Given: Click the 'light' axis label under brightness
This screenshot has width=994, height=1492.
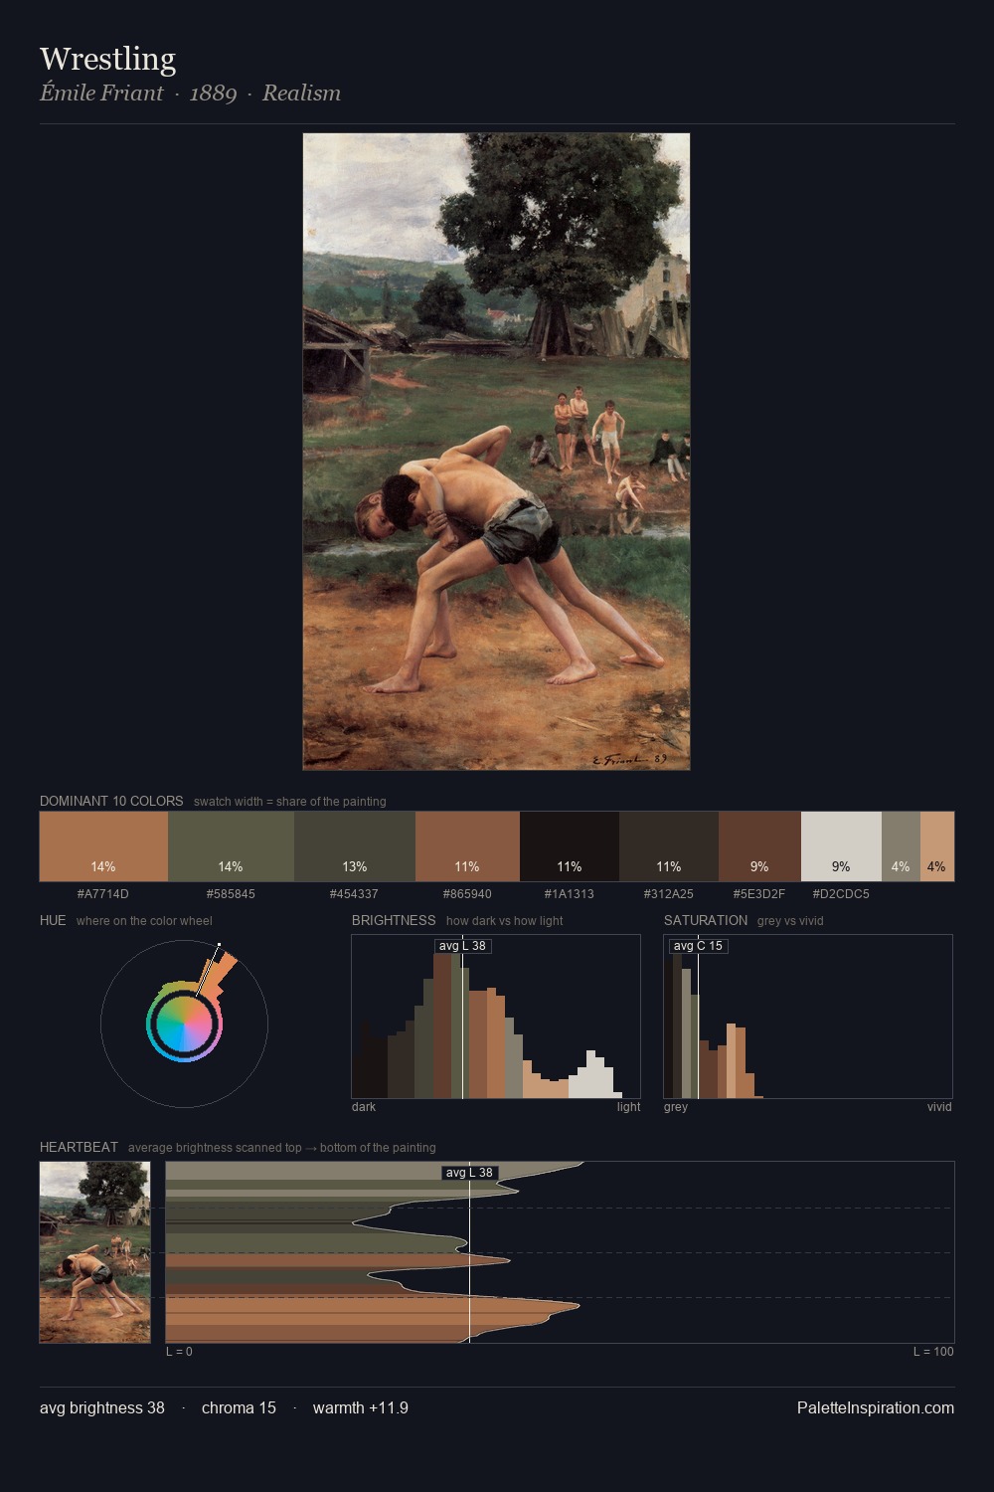Looking at the screenshot, I should (x=629, y=1106).
